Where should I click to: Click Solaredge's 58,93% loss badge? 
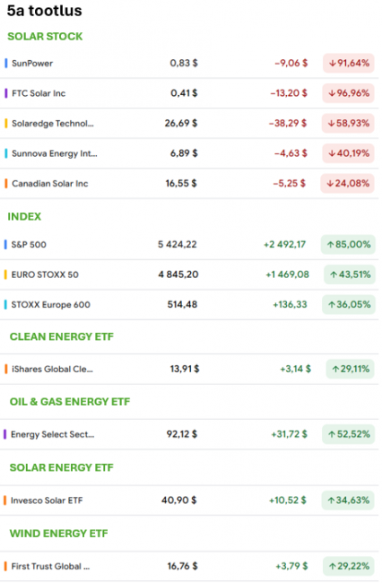pos(348,124)
